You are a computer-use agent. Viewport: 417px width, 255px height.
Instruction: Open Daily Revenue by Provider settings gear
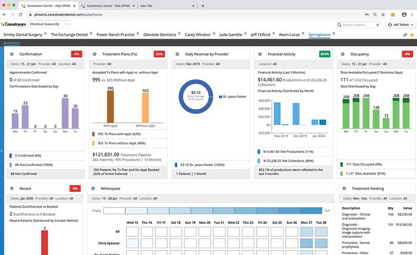coord(177,54)
